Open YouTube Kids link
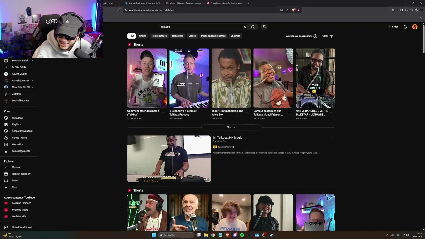 tap(19, 216)
